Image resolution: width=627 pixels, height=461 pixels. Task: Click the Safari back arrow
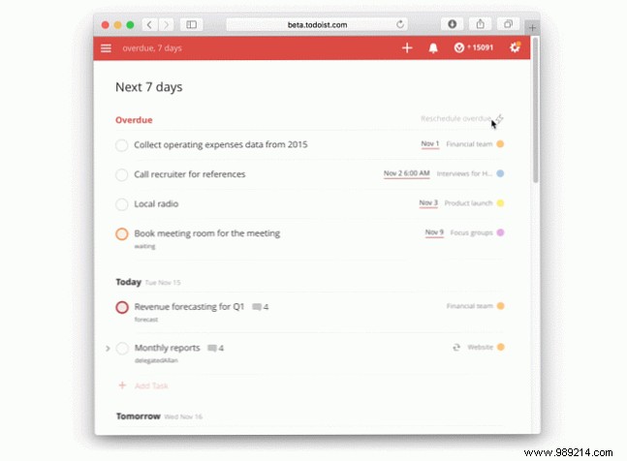(149, 25)
